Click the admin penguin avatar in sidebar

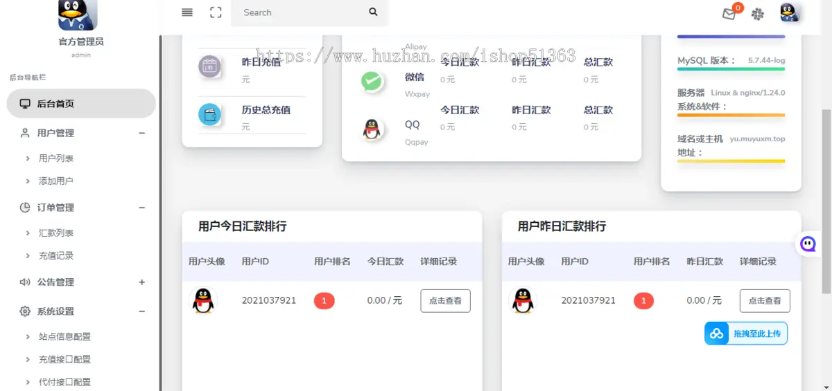click(78, 14)
